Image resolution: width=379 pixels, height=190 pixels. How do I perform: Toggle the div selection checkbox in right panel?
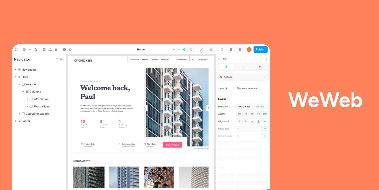[220, 59]
